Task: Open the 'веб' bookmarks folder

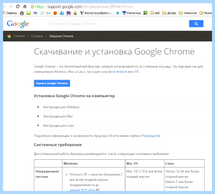Action: 155,13
